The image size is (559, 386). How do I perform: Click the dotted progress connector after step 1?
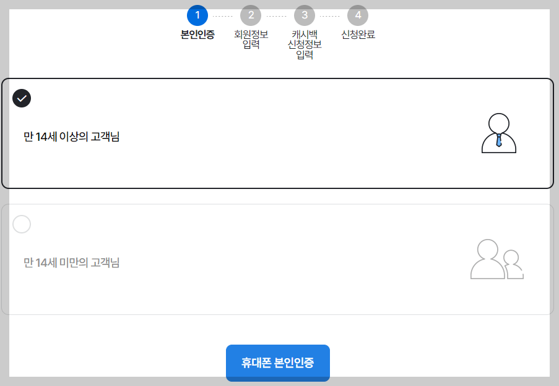click(223, 16)
